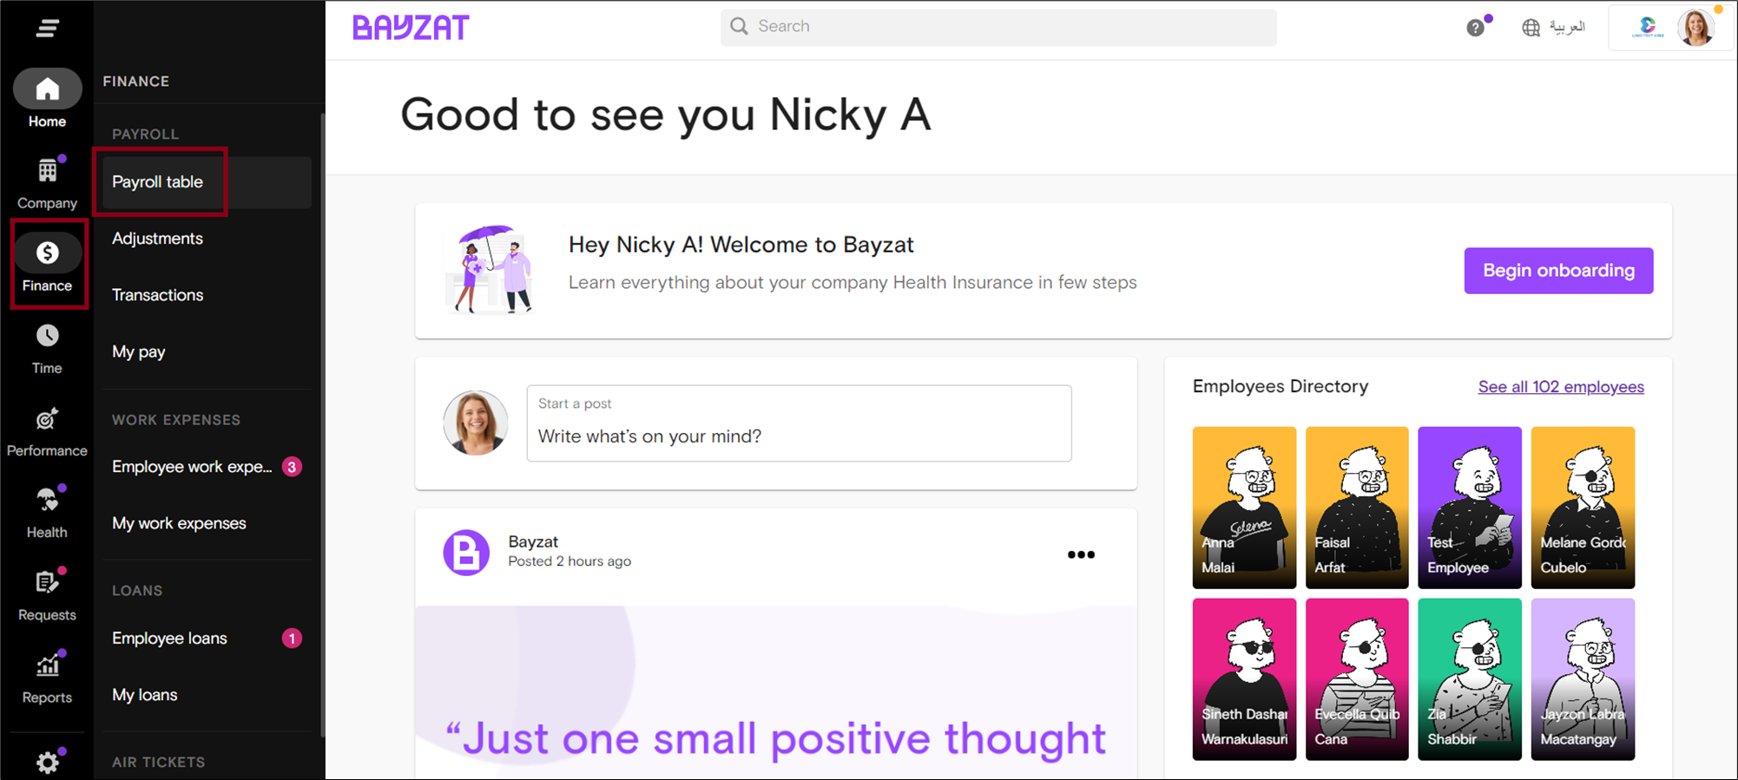
Task: Click the LOANS section header
Action: coord(137,591)
